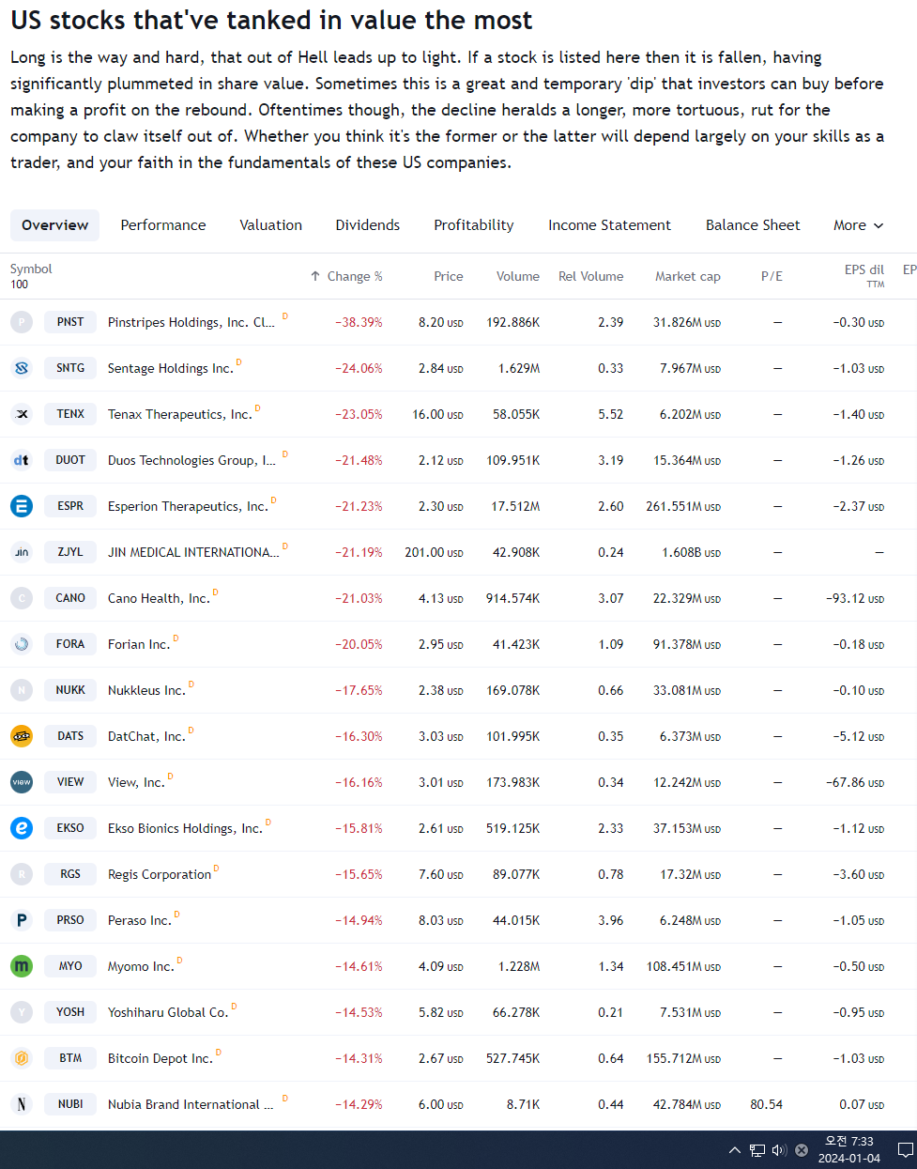Screen dimensions: 917x1169
Task: Open Duos Technologies Group company name link
Action: [x=191, y=460]
